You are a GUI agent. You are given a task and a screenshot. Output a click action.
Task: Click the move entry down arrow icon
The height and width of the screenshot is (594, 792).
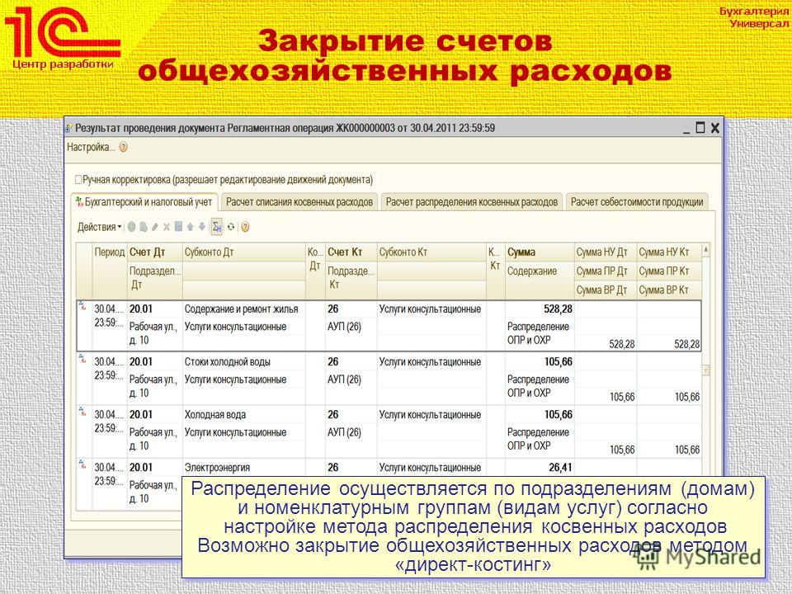tap(201, 228)
